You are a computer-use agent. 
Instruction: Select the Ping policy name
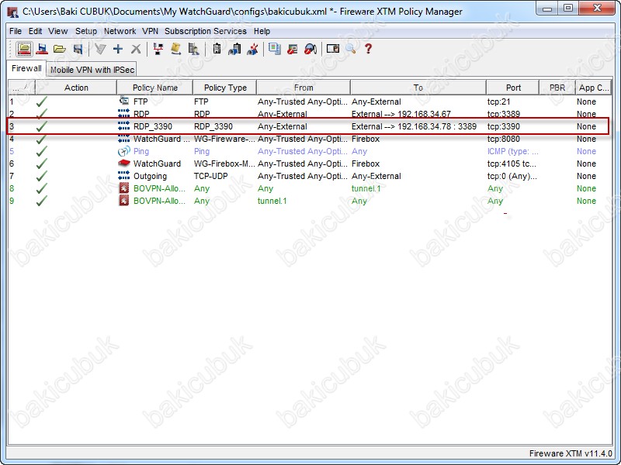tap(141, 151)
